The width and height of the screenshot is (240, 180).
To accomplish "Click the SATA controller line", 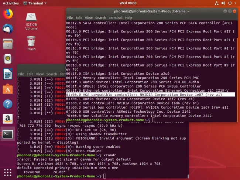I will [x=149, y=25].
